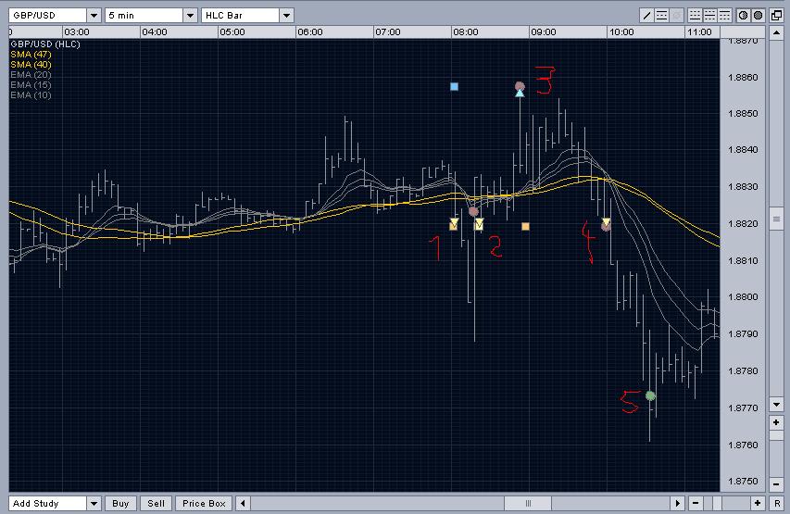Open the HLC Bar chart type dropdown
The image size is (790, 514).
[286, 15]
